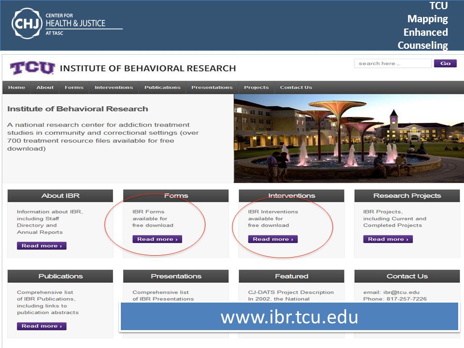Click Read more under About IBR
Image resolution: width=464 pixels, height=348 pixels.
(42, 246)
